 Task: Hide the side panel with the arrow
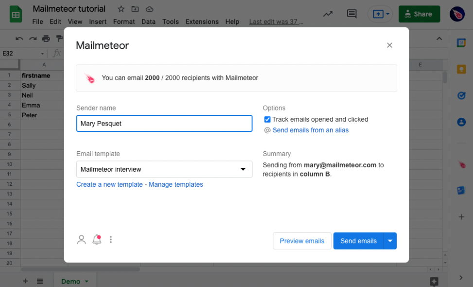461,278
